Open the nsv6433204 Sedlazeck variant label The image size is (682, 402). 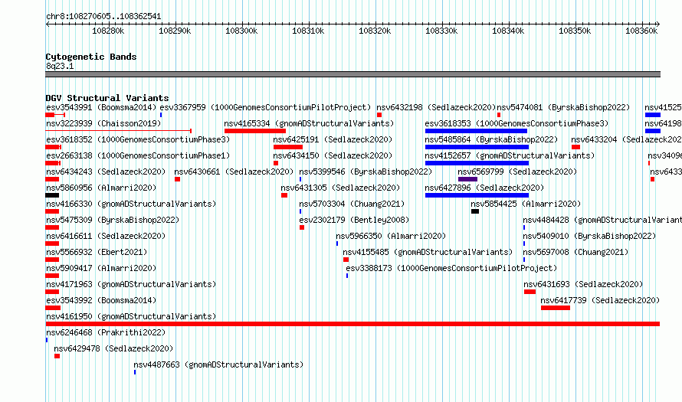point(626,139)
